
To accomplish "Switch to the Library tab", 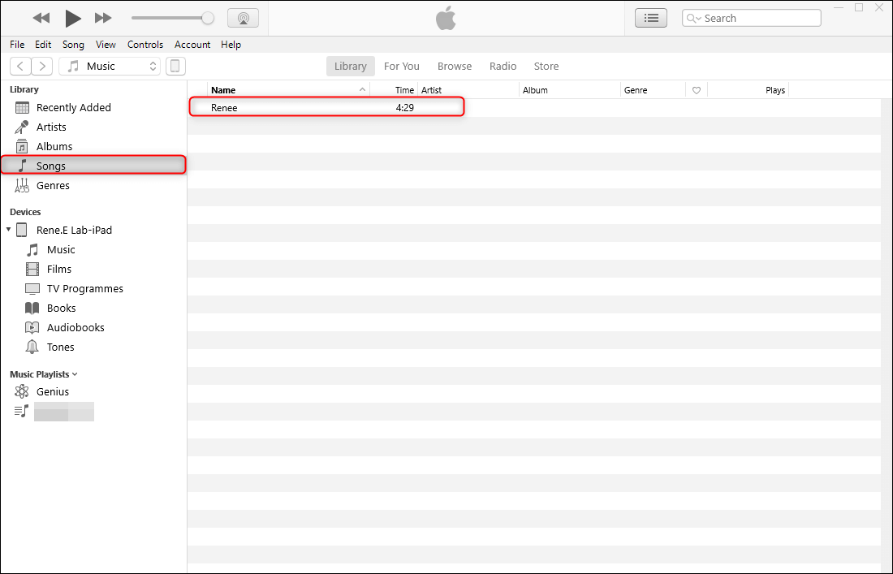I will coord(350,66).
